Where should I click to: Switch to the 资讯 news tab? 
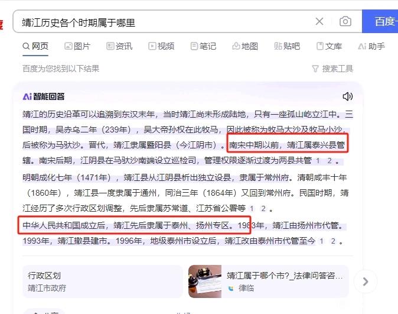[x=119, y=46]
